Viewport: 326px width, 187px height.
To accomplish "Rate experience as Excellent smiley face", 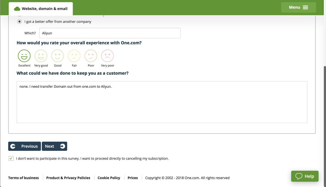I will point(24,56).
